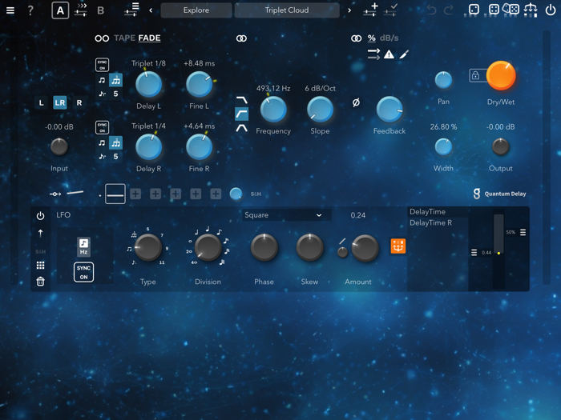Open the hamburger main menu

coord(10,10)
